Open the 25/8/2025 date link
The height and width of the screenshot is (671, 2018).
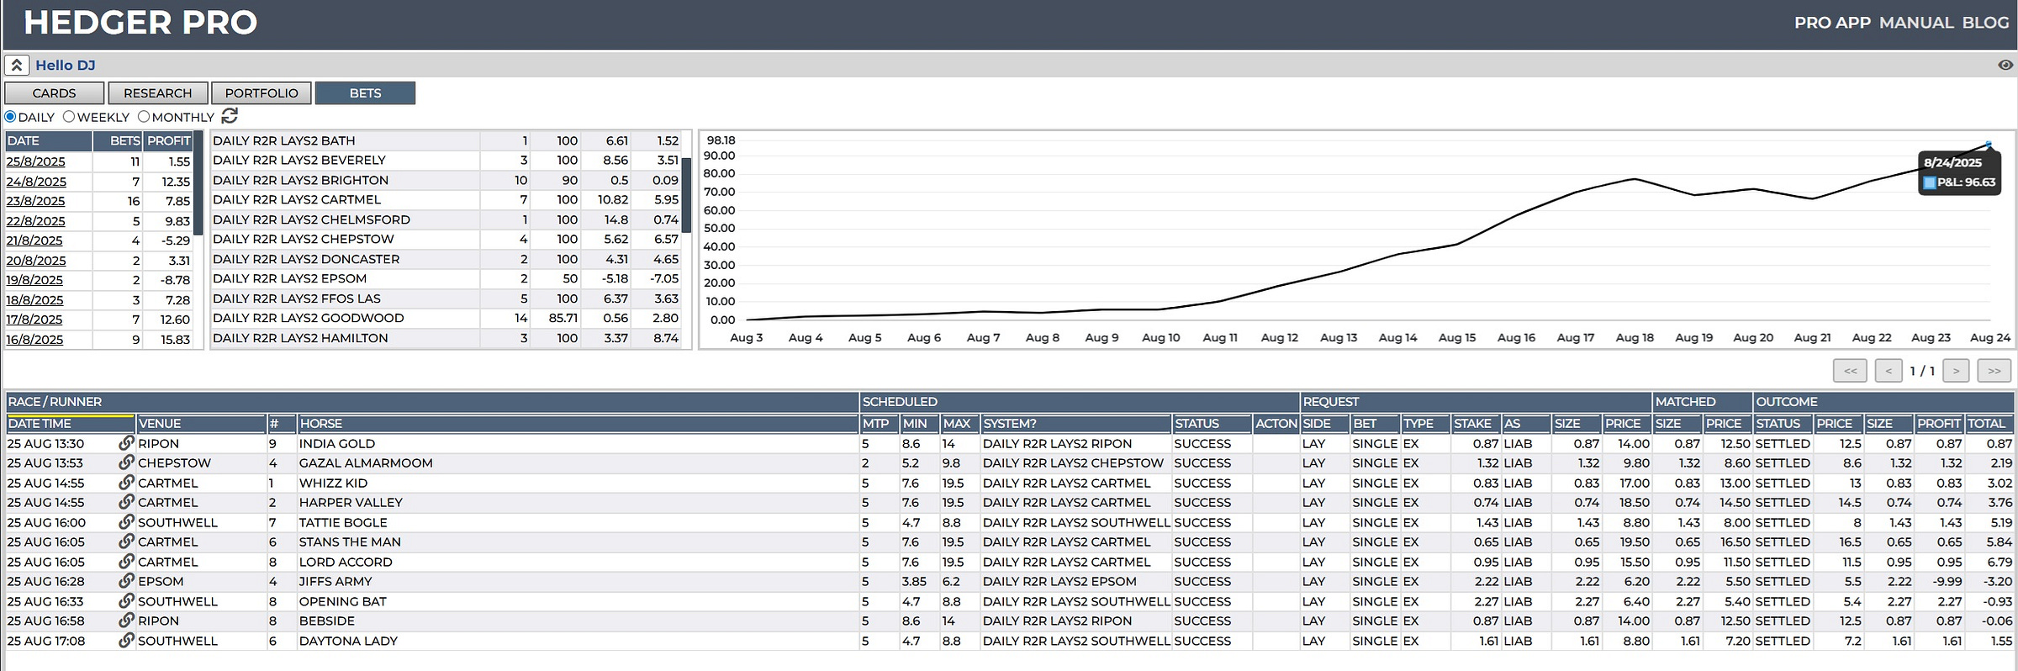35,161
